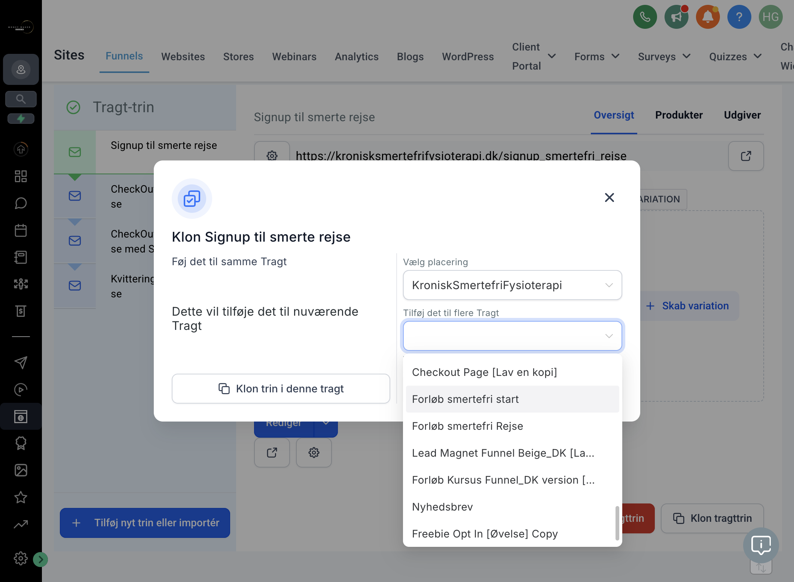Click the star reputation icon in sidebar
The height and width of the screenshot is (582, 794).
click(x=21, y=497)
